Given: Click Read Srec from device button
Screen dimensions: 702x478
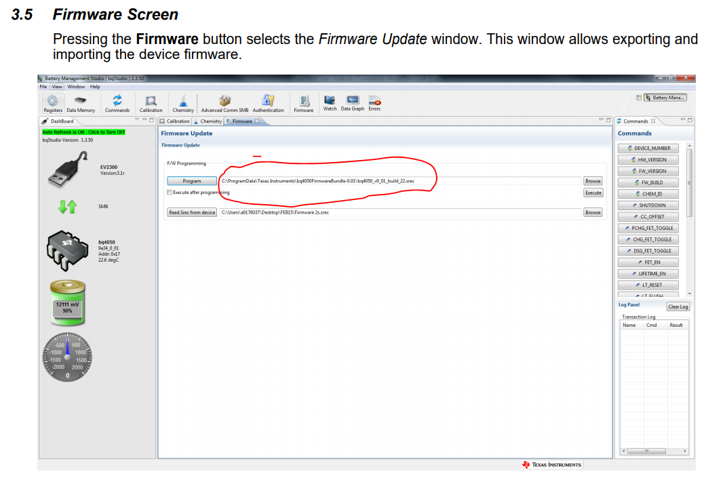Looking at the screenshot, I should tap(192, 212).
